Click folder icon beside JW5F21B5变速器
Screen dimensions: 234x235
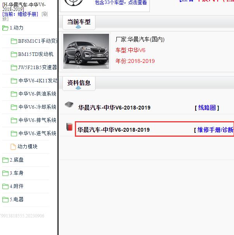pyautogui.click(x=14, y=67)
